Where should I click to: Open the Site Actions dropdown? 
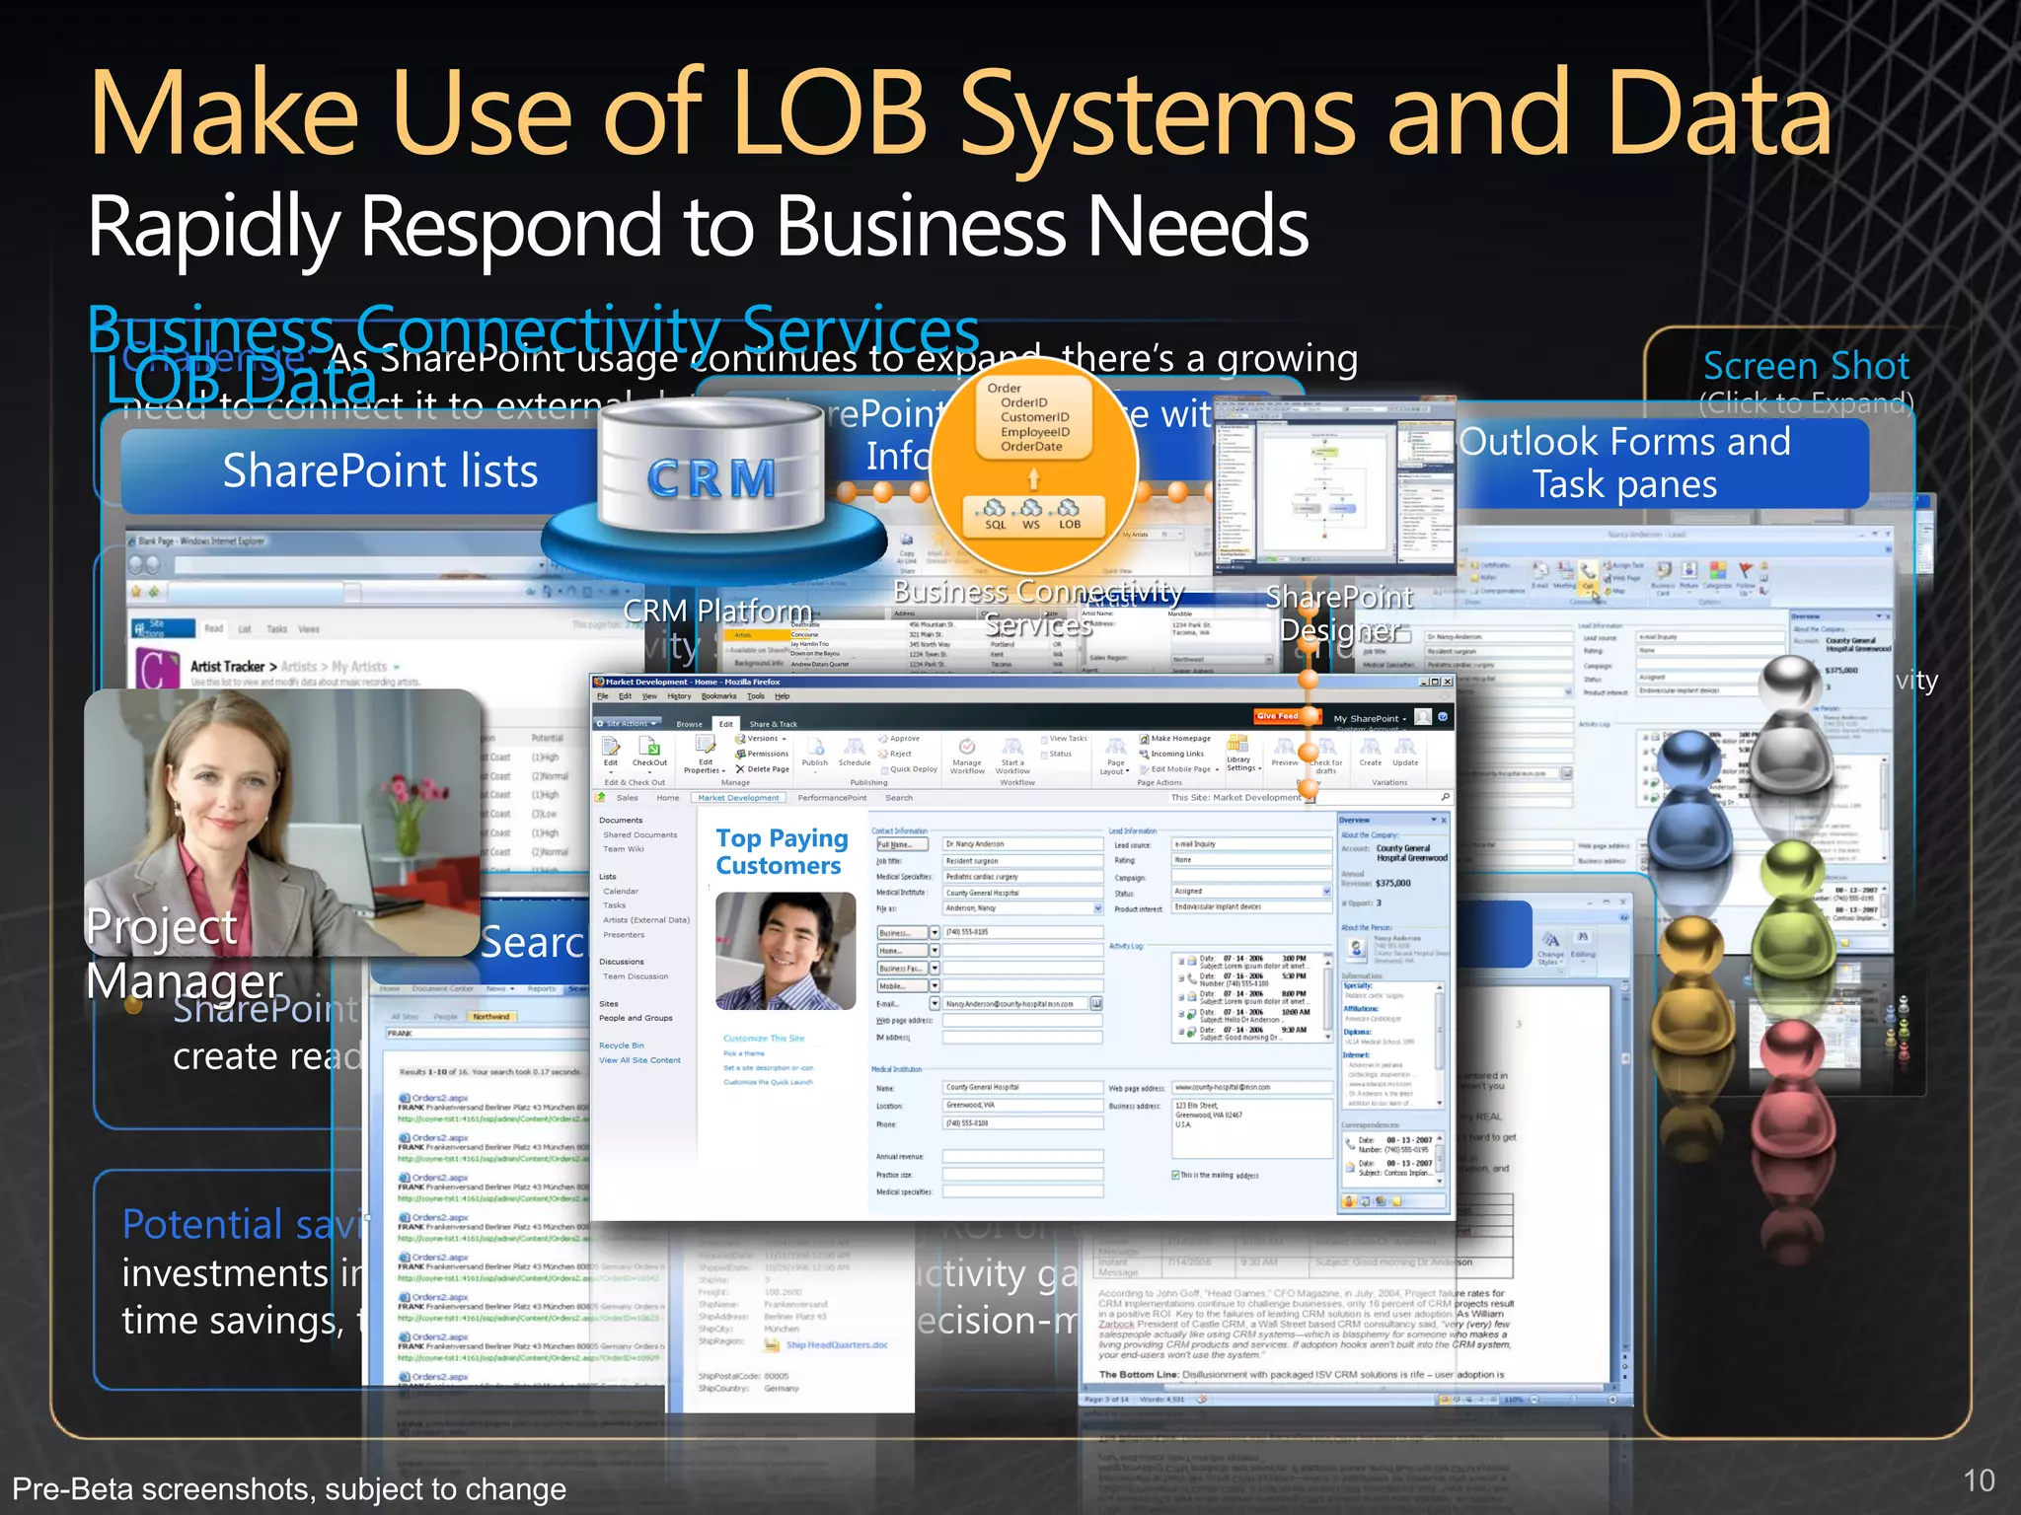pyautogui.click(x=627, y=724)
